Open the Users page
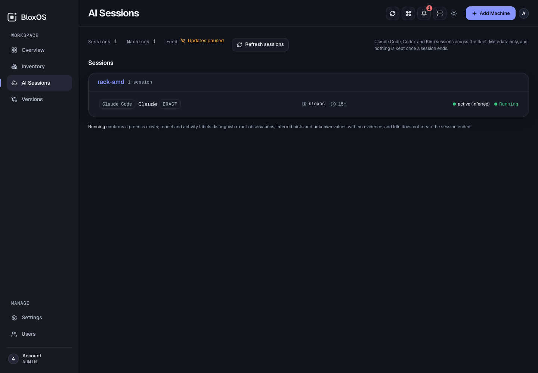This screenshot has width=538, height=373. [39, 334]
